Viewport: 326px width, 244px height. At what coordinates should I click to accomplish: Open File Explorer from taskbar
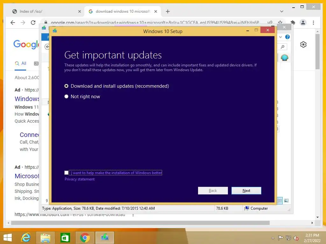click(x=45, y=238)
